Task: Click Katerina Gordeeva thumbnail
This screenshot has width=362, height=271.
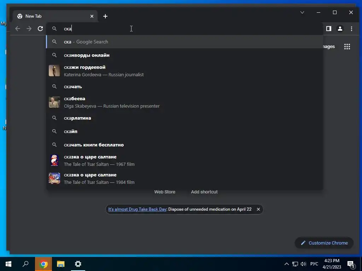Action: tap(54, 71)
